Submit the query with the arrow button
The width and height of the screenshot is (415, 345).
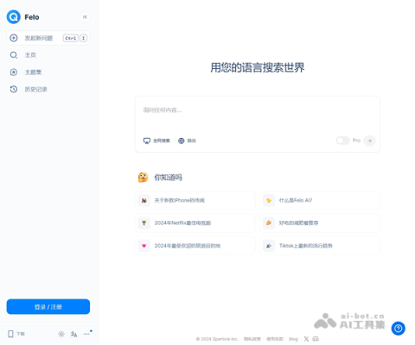pyautogui.click(x=369, y=141)
